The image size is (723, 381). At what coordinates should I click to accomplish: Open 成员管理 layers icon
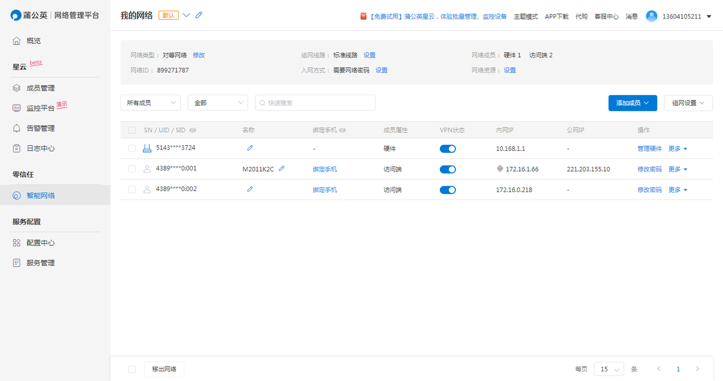pyautogui.click(x=17, y=88)
